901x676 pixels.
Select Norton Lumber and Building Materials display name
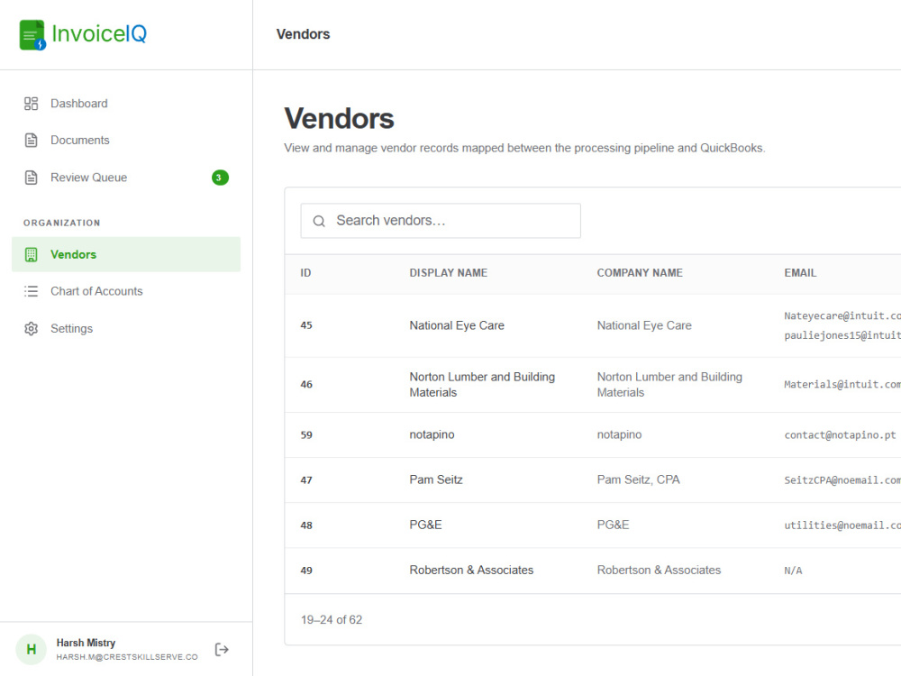(x=482, y=385)
